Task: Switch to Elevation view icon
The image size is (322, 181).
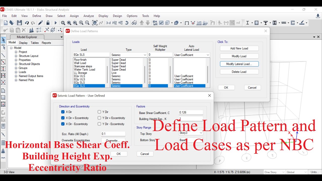Action: coord(120,23)
